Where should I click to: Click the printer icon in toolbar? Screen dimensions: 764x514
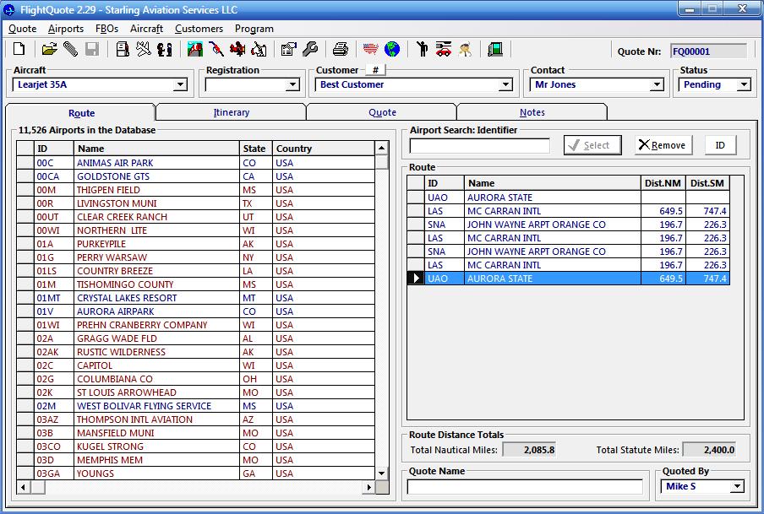[x=340, y=49]
